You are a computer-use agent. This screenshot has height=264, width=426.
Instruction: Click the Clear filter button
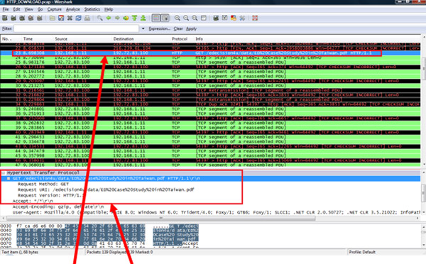pos(178,28)
